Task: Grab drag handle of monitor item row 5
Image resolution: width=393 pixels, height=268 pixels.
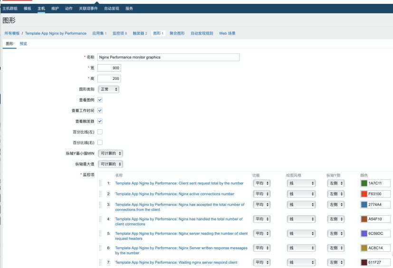Action: 100,233
